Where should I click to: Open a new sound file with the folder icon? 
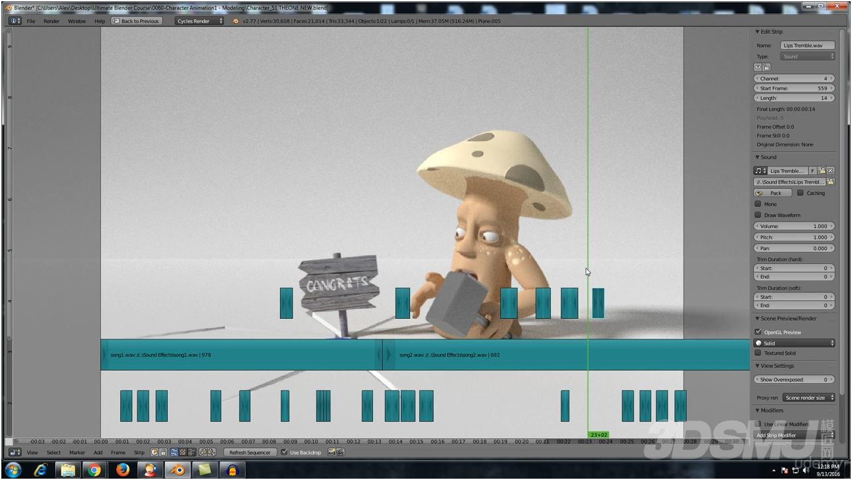point(821,170)
